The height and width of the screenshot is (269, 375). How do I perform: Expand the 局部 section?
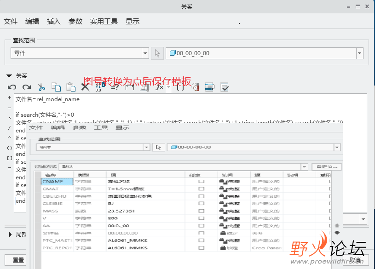coord(10,235)
